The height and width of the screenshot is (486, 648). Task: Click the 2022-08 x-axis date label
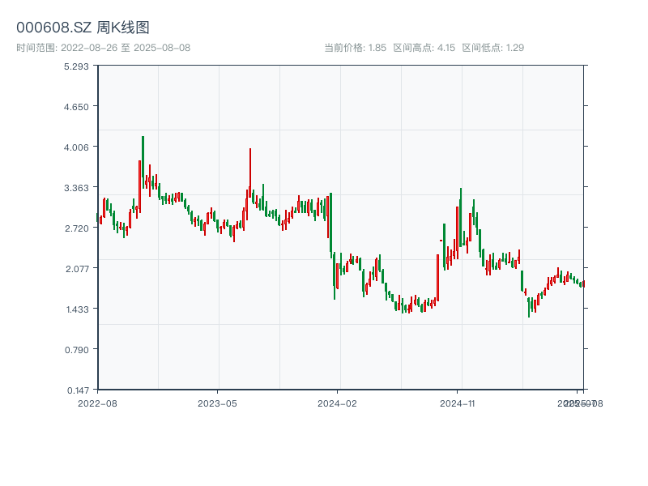97,403
